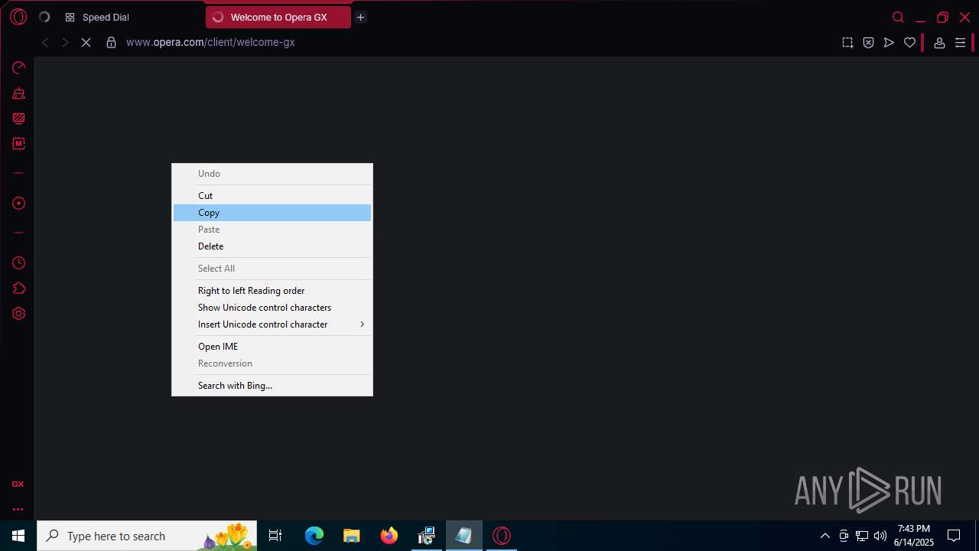The height and width of the screenshot is (551, 979).
Task: Launch Firefox from taskbar
Action: click(389, 536)
